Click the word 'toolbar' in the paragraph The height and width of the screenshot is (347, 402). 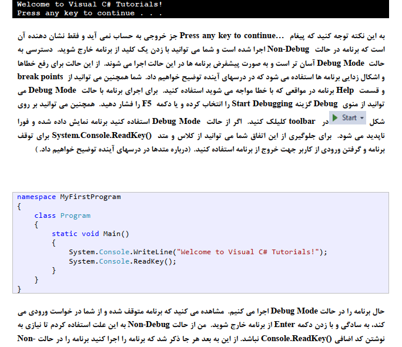coord(302,121)
